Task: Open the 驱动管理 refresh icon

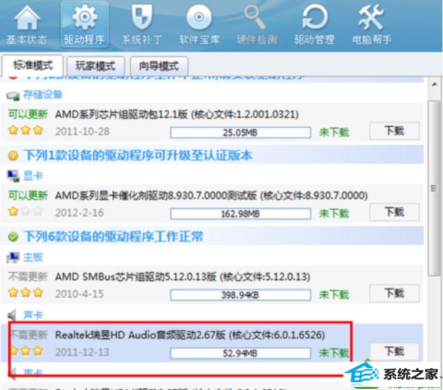Action: point(314,18)
